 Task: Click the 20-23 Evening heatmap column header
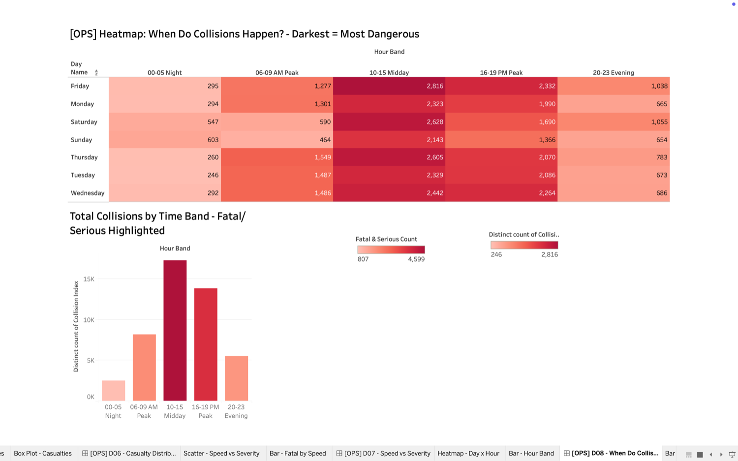click(x=614, y=72)
